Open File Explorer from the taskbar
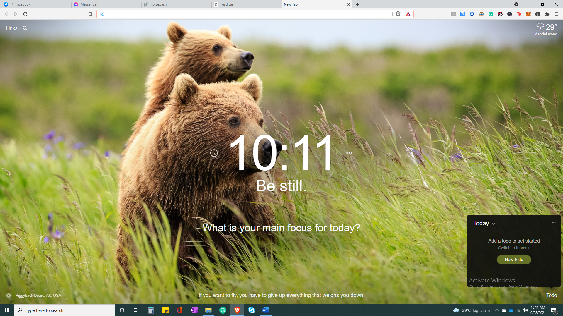 (208, 310)
